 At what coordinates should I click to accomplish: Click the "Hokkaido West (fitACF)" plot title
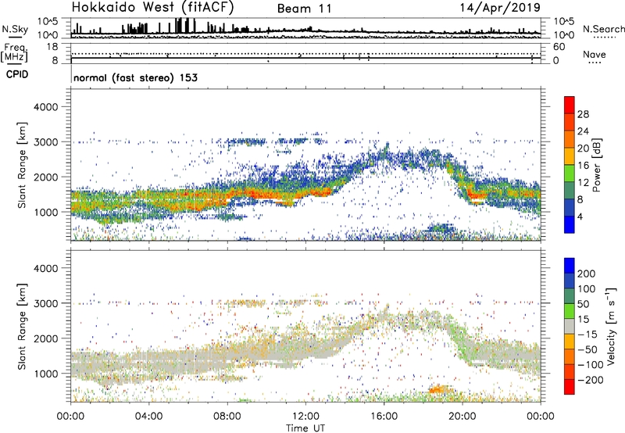(x=152, y=7)
